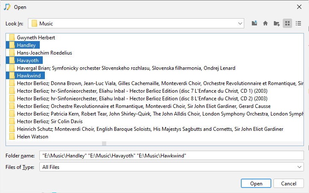Click the Heinrich Schutz folder icon
This screenshot has height=193, width=309.
pos(12,129)
